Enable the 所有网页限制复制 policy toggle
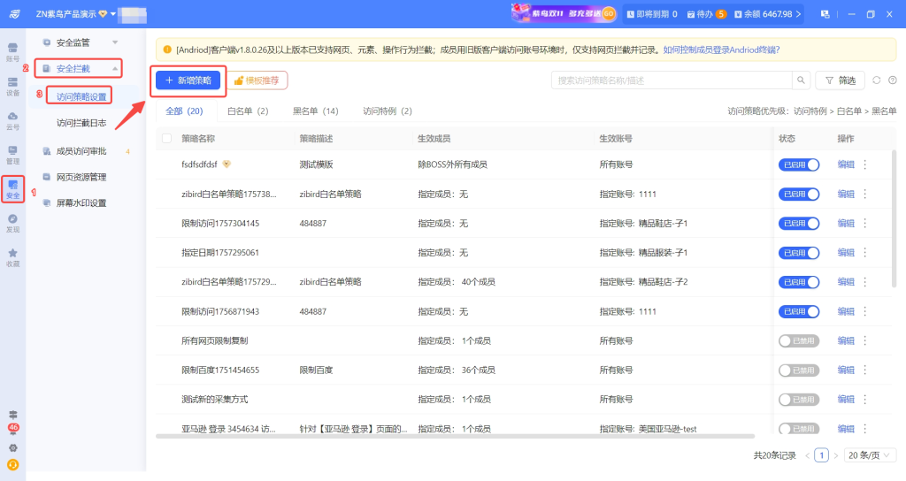The image size is (906, 481). pyautogui.click(x=799, y=340)
